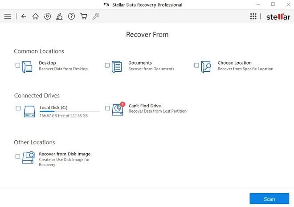Open the nine-dot apps grid
The image size is (294, 207).
(253, 16)
